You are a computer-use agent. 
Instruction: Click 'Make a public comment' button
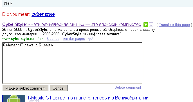(x=25, y=88)
